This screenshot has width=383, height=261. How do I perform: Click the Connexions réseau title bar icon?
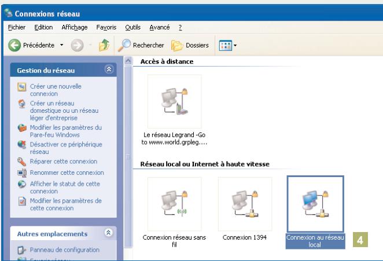point(8,13)
